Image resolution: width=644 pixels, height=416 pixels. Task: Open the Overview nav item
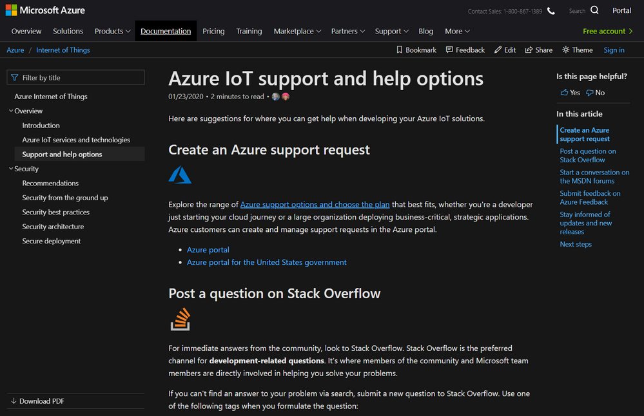coord(26,31)
